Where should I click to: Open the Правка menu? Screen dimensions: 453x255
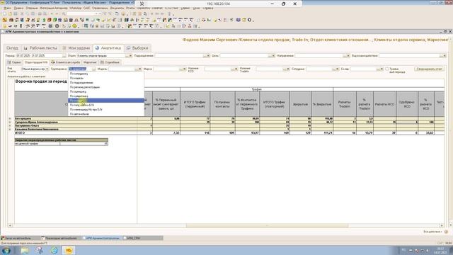tap(18, 8)
